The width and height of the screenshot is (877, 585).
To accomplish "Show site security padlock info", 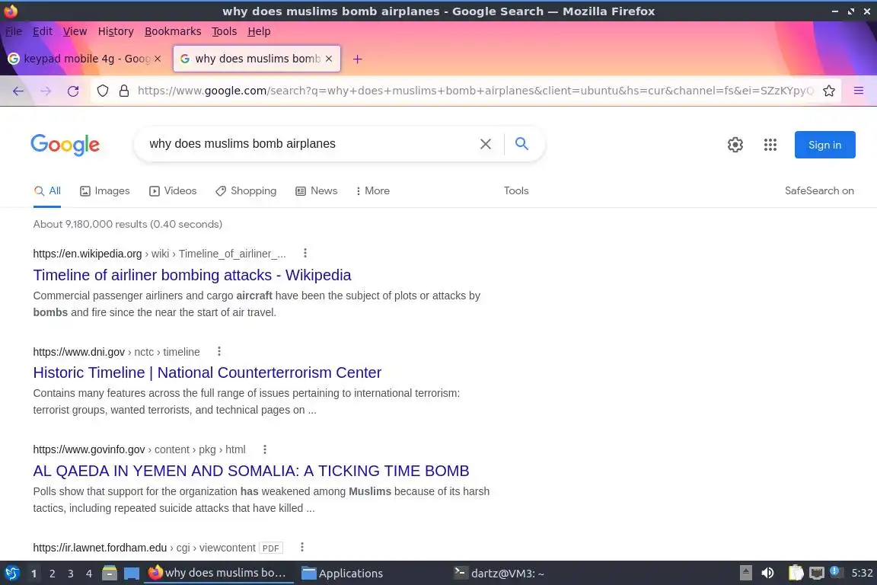I will [x=124, y=91].
